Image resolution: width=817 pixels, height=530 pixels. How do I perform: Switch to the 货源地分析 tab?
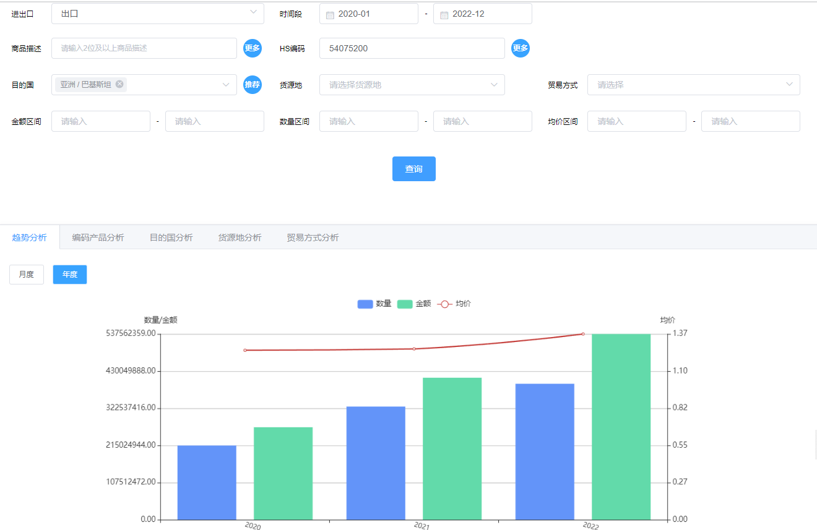(240, 237)
